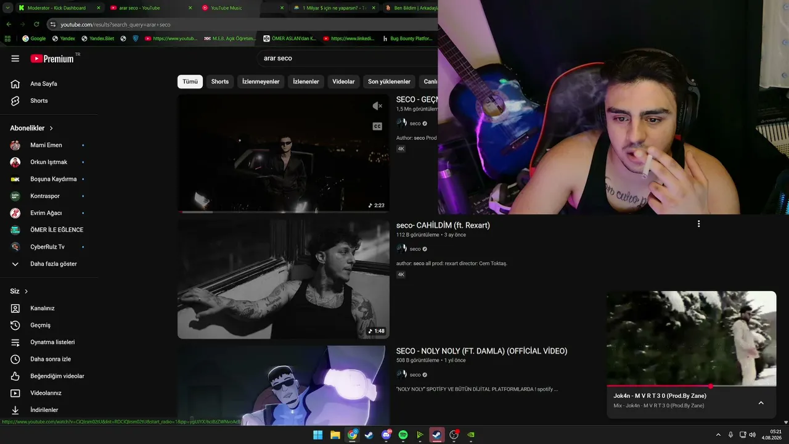This screenshot has width=789, height=444.
Task: Open File Explorer from the taskbar
Action: click(335, 435)
